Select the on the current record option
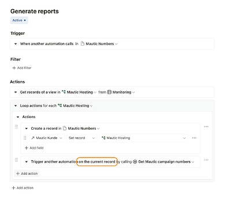227x217 pixels. [x=97, y=161]
